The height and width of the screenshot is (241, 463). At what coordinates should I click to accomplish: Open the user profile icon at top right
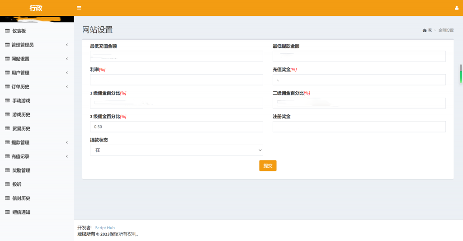point(456,8)
